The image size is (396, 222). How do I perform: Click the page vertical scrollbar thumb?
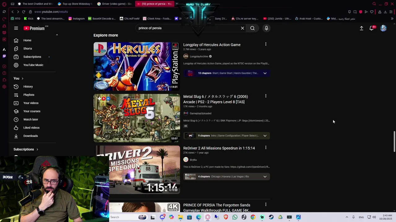394,141
